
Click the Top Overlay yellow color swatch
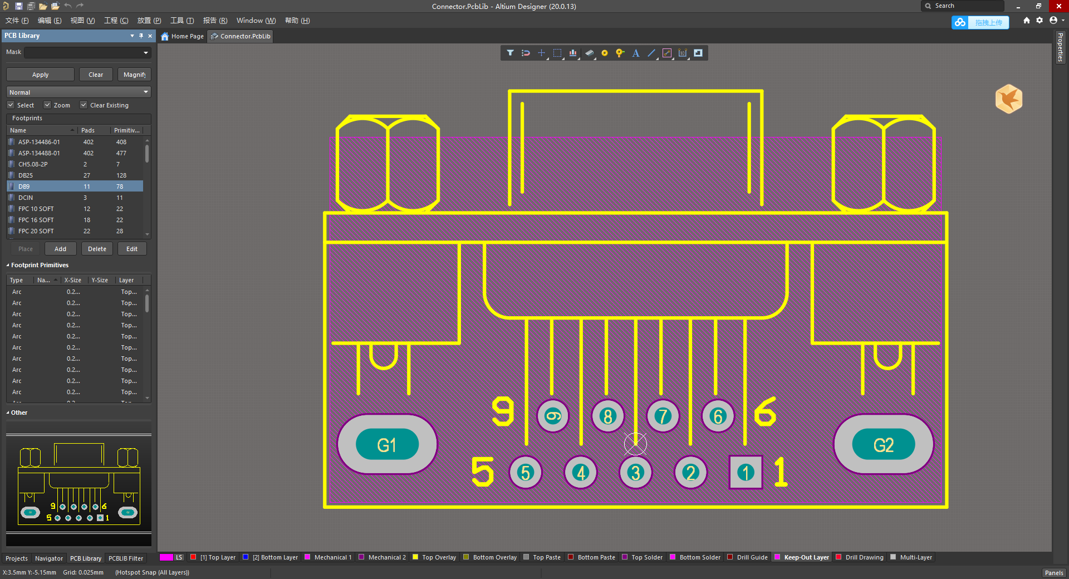[x=415, y=557]
